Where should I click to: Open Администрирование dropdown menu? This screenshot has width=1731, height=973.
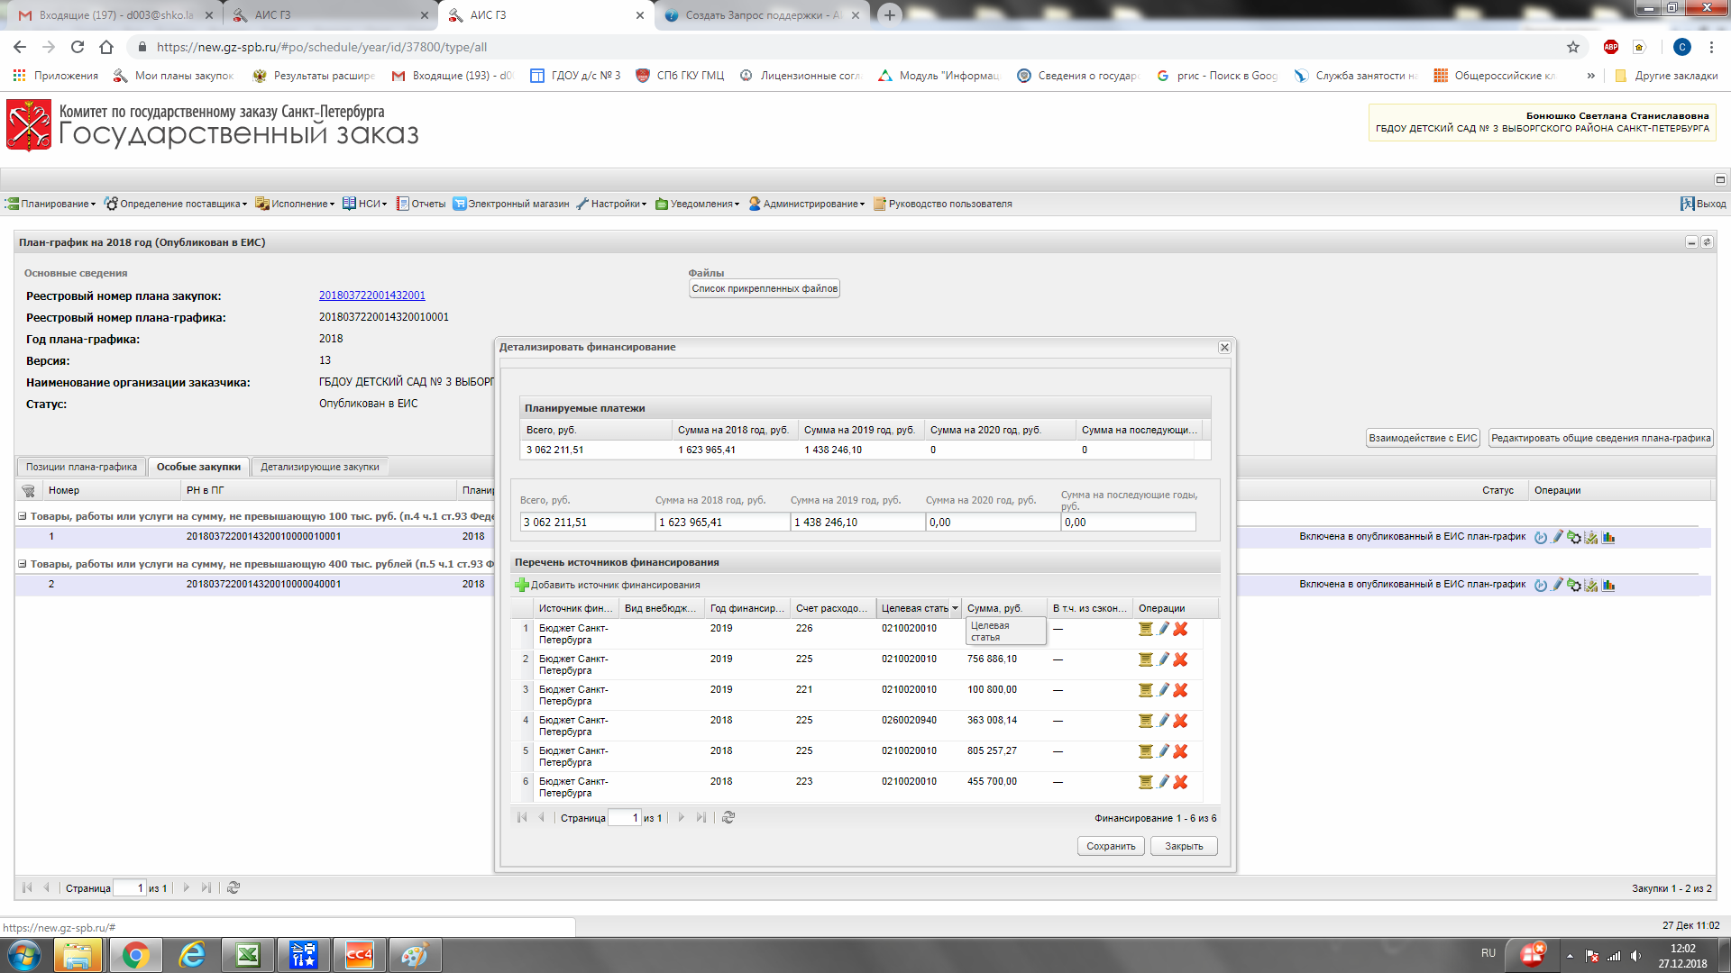click(806, 204)
